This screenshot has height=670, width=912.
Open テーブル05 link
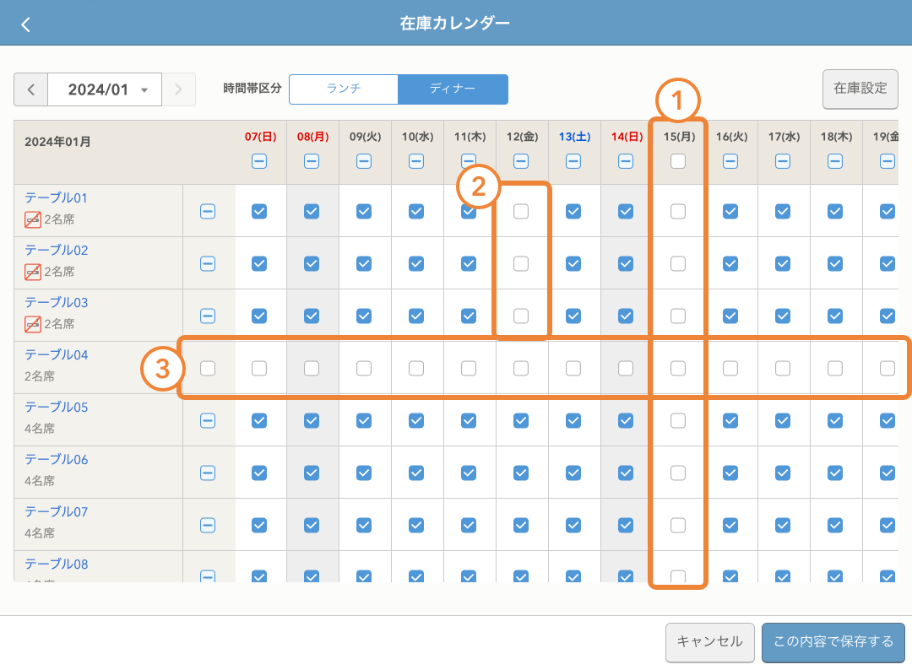[56, 408]
